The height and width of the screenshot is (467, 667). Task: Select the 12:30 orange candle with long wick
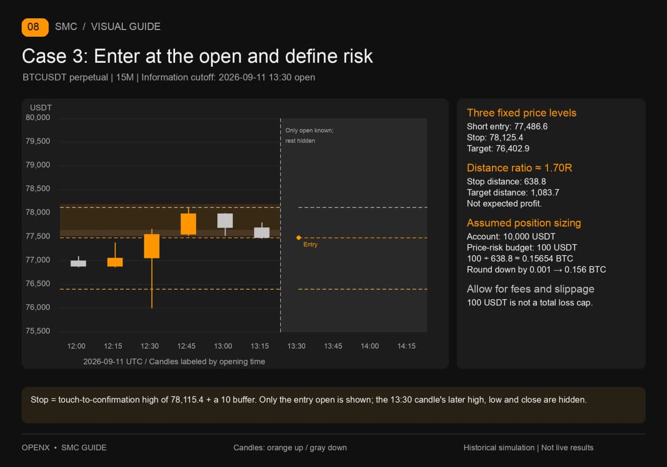(x=152, y=269)
